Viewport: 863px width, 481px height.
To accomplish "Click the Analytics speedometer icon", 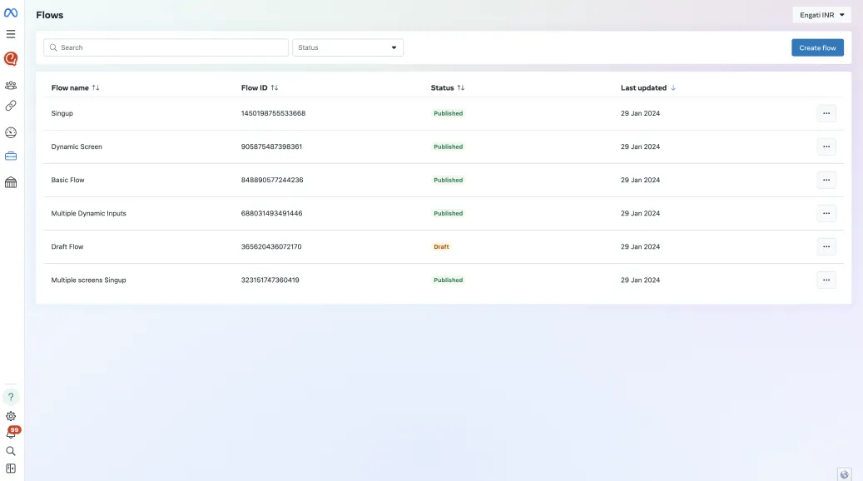I will click(10, 131).
